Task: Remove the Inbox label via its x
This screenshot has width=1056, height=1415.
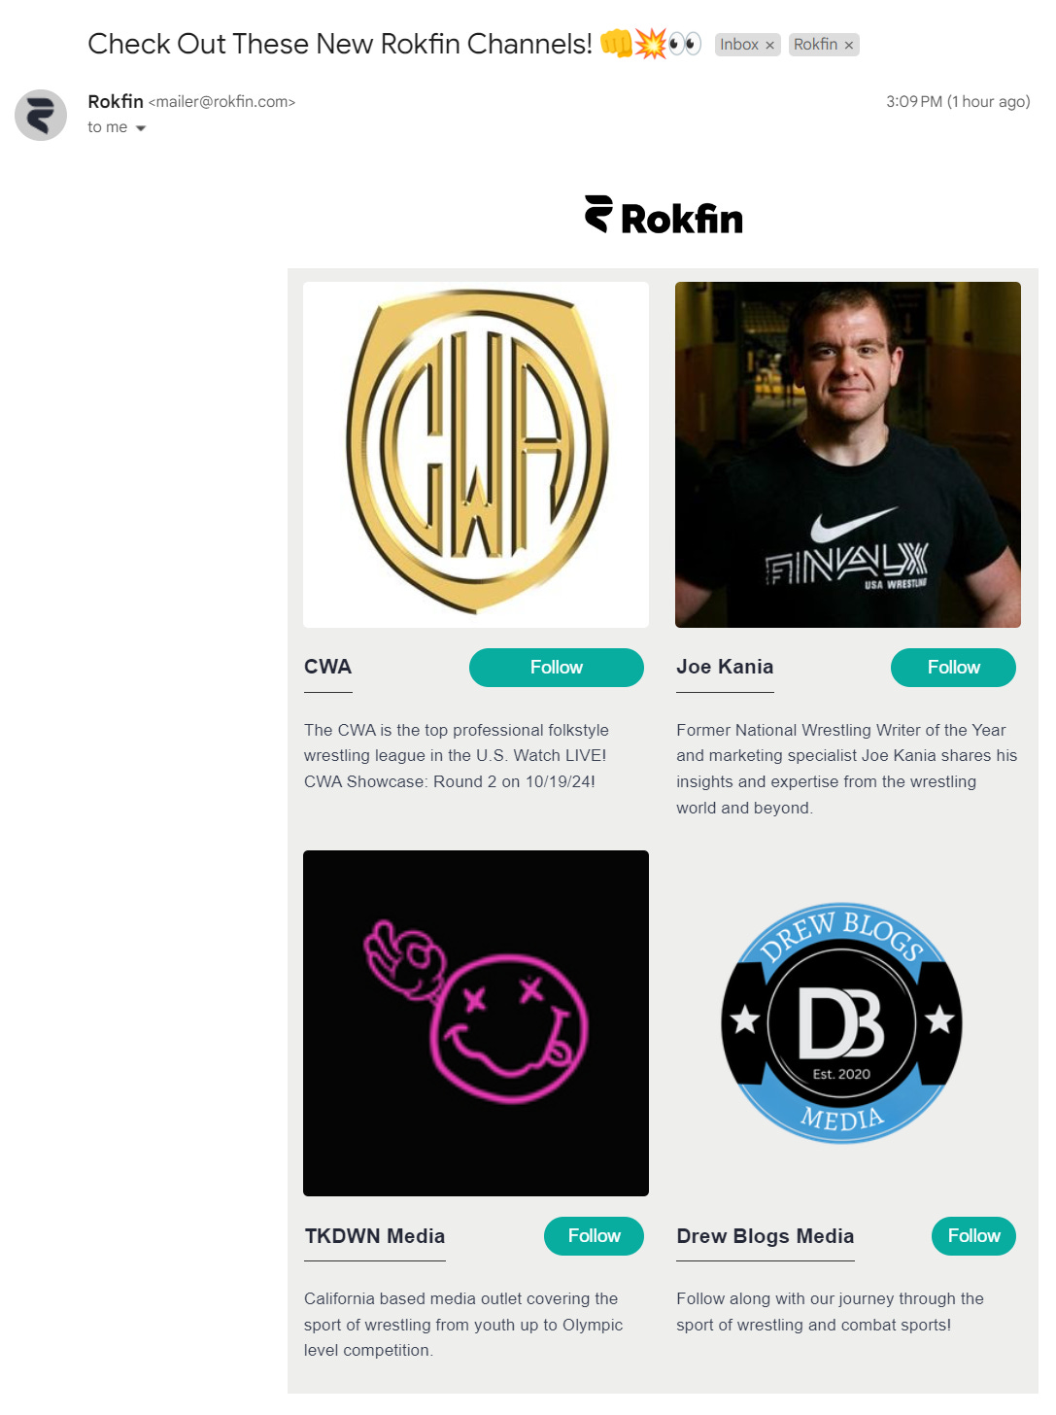Action: (x=769, y=46)
